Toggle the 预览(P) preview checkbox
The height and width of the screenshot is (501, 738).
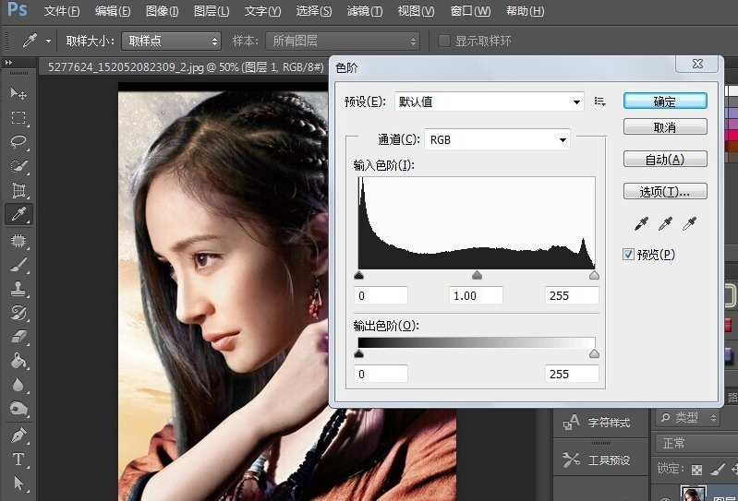click(628, 255)
